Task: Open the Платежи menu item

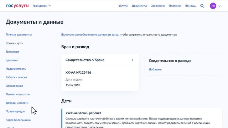Action: pyautogui.click(x=175, y=6)
